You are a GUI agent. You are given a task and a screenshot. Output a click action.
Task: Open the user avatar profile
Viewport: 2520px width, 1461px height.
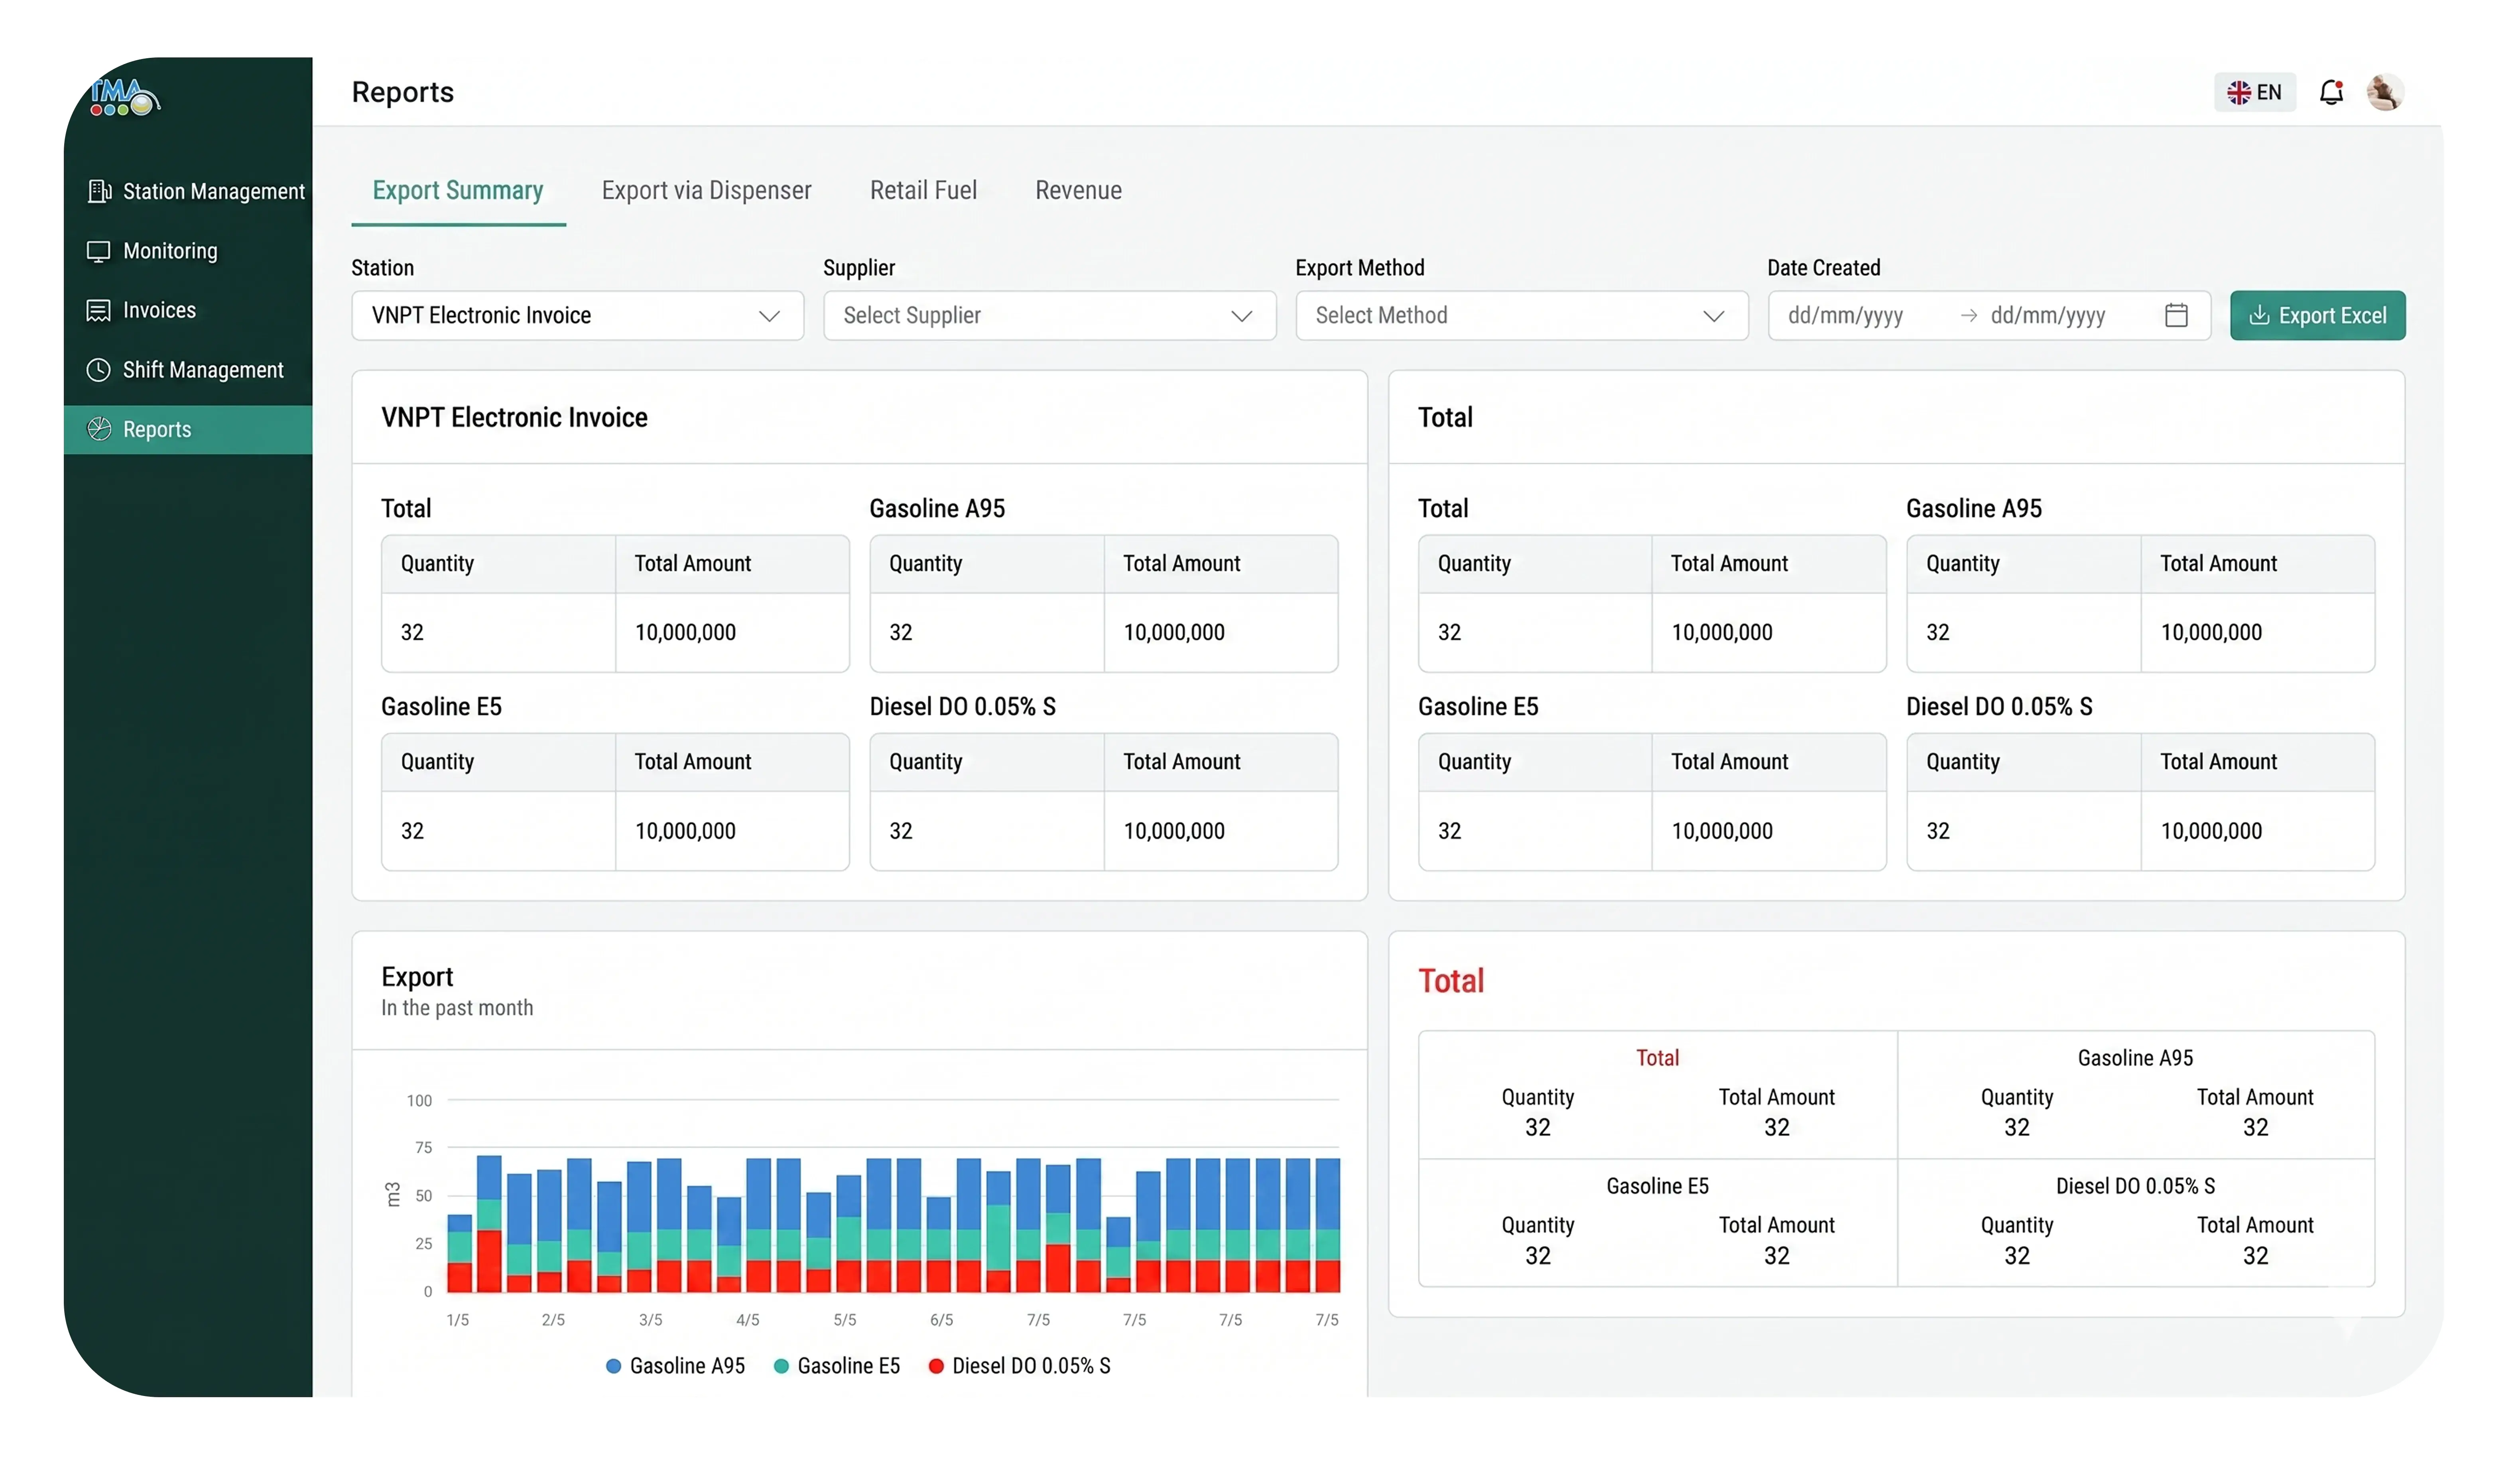click(2384, 92)
